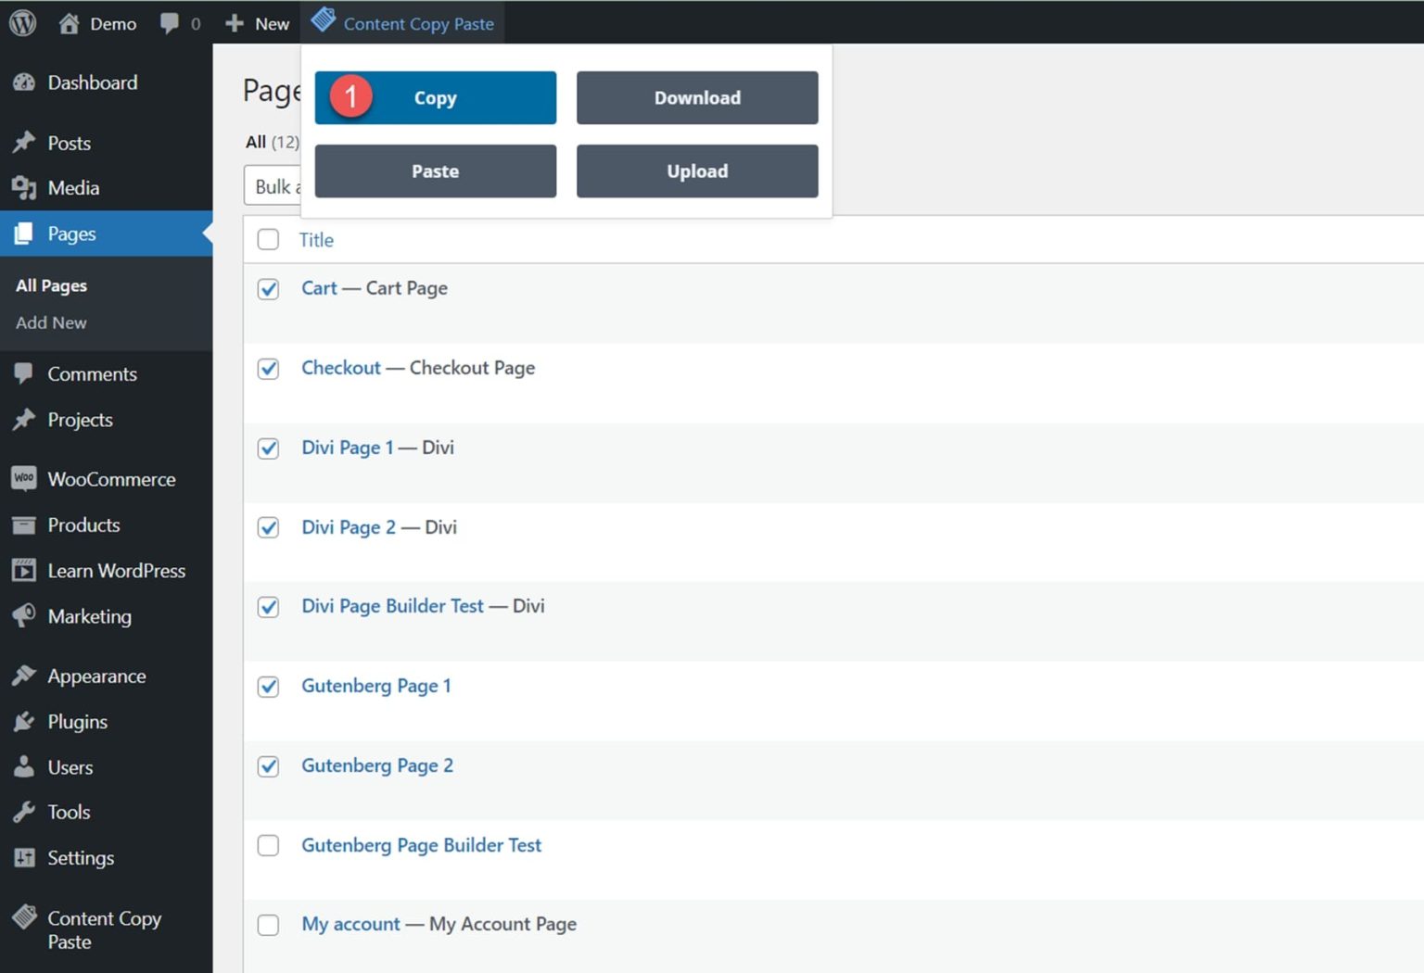The height and width of the screenshot is (973, 1424).
Task: Toggle the select-all checkbox in the header row
Action: coord(268,239)
